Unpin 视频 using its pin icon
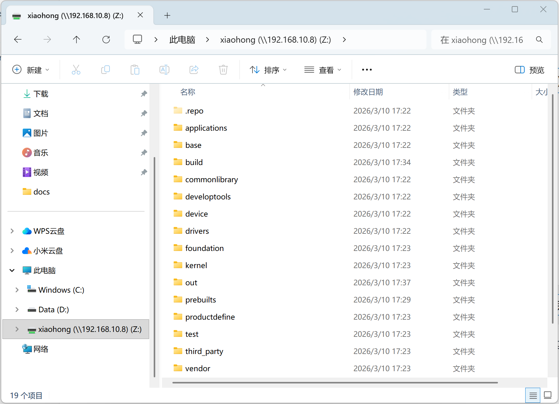The width and height of the screenshot is (559, 404). [x=144, y=172]
